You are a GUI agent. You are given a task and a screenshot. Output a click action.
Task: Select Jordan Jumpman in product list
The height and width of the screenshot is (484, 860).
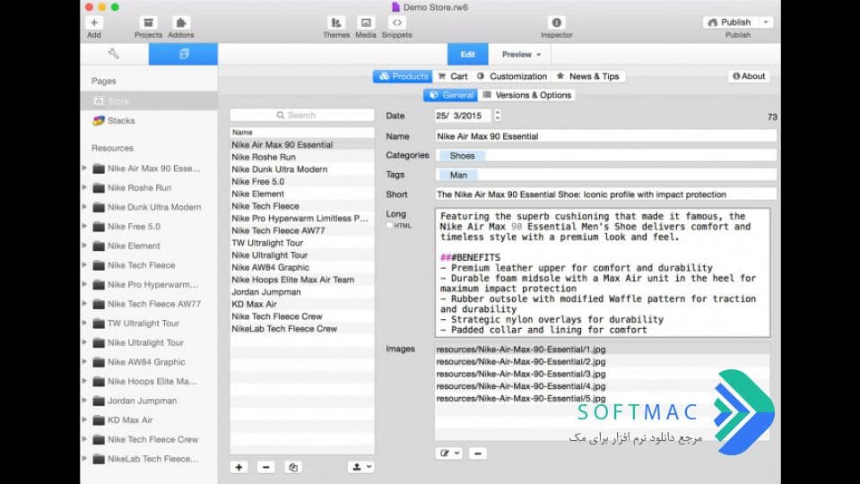tap(302, 292)
